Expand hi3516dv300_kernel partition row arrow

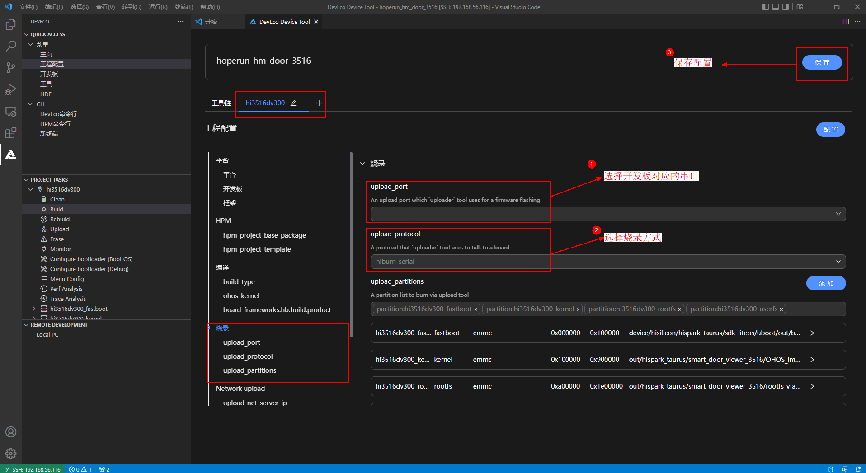click(x=812, y=360)
